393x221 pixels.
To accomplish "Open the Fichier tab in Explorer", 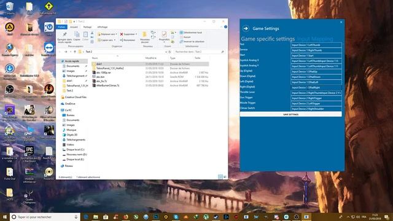I will (61, 27).
